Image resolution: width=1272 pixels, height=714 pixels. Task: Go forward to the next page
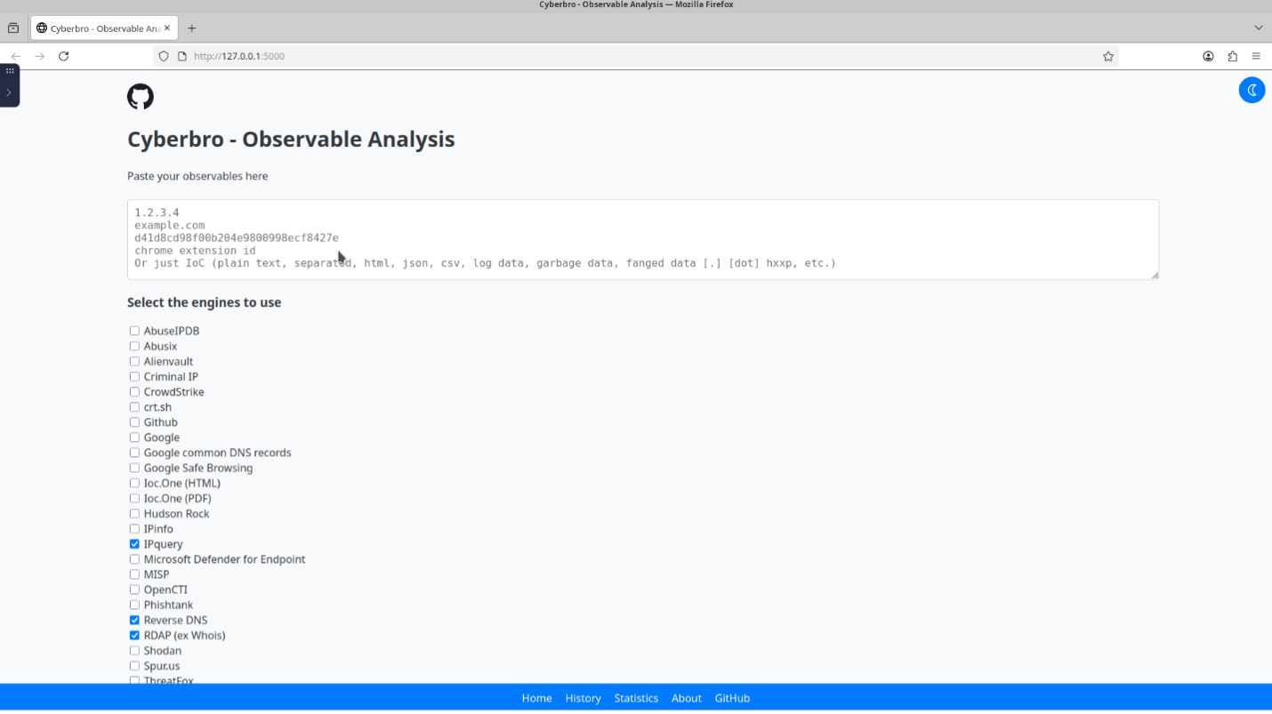pyautogui.click(x=40, y=56)
